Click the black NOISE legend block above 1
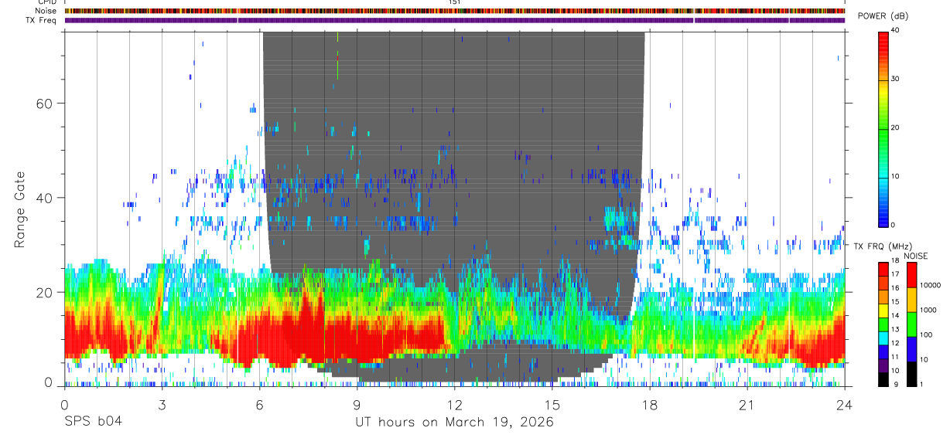 click(911, 374)
